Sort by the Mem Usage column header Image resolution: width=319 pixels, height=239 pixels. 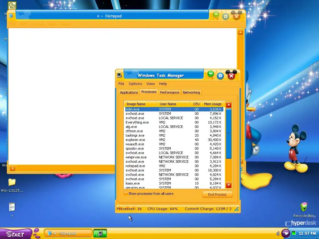(x=212, y=104)
